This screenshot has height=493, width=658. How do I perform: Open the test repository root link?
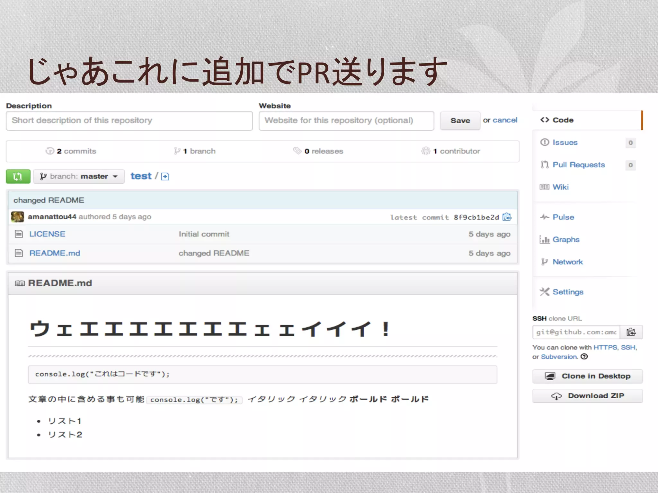141,176
